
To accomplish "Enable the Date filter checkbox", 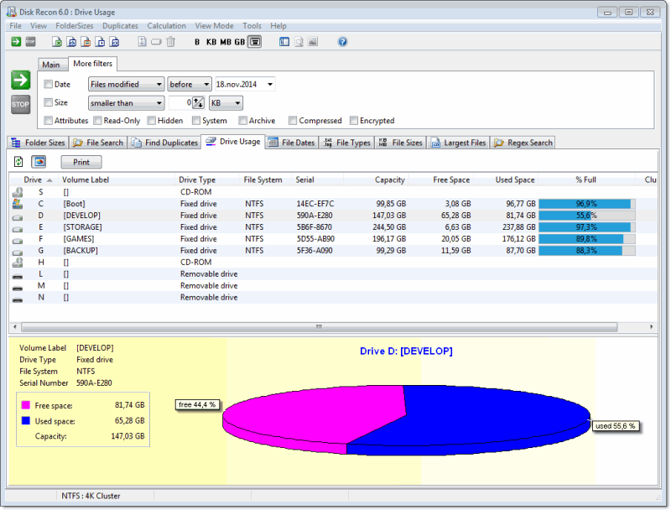I will (x=49, y=84).
